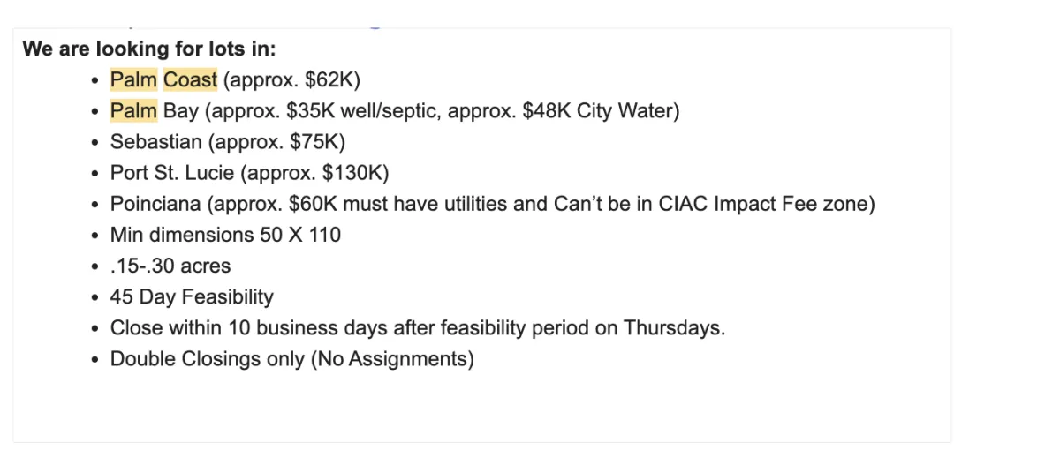Click the heading "We are looking for lots in:"
Screen dimensions: 1060x450
click(149, 49)
